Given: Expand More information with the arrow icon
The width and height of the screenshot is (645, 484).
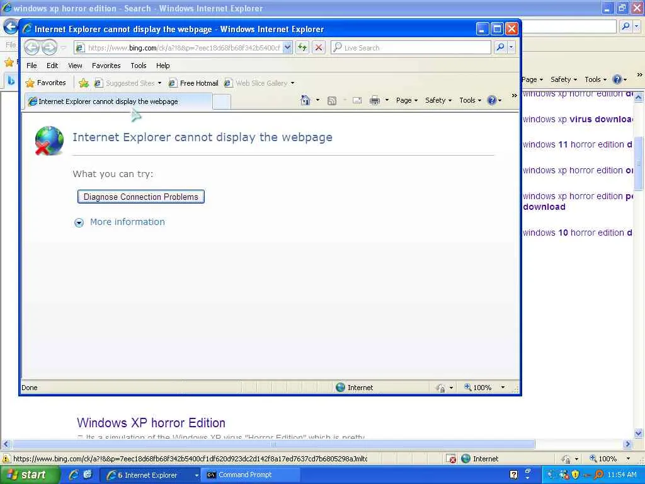Looking at the screenshot, I should coord(79,222).
